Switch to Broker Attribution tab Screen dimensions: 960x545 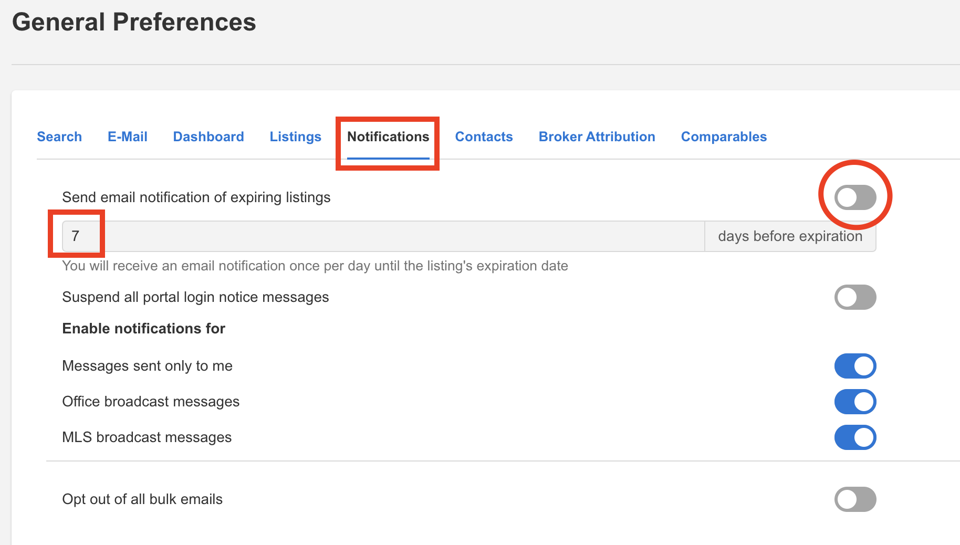[x=597, y=137]
